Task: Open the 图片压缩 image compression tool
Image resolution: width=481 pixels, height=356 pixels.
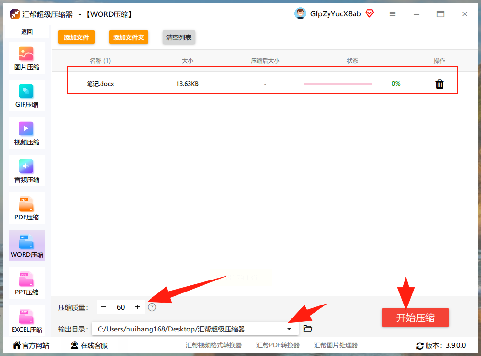Action: tap(26, 58)
